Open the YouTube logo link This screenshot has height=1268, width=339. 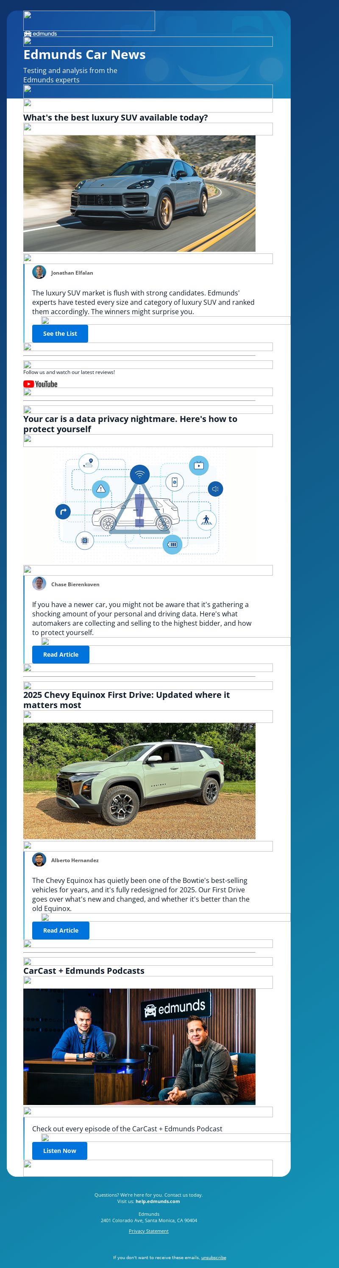(40, 384)
